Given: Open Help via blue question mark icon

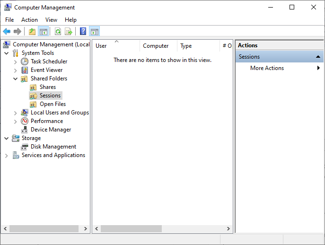Looking at the screenshot, I should coord(83,32).
